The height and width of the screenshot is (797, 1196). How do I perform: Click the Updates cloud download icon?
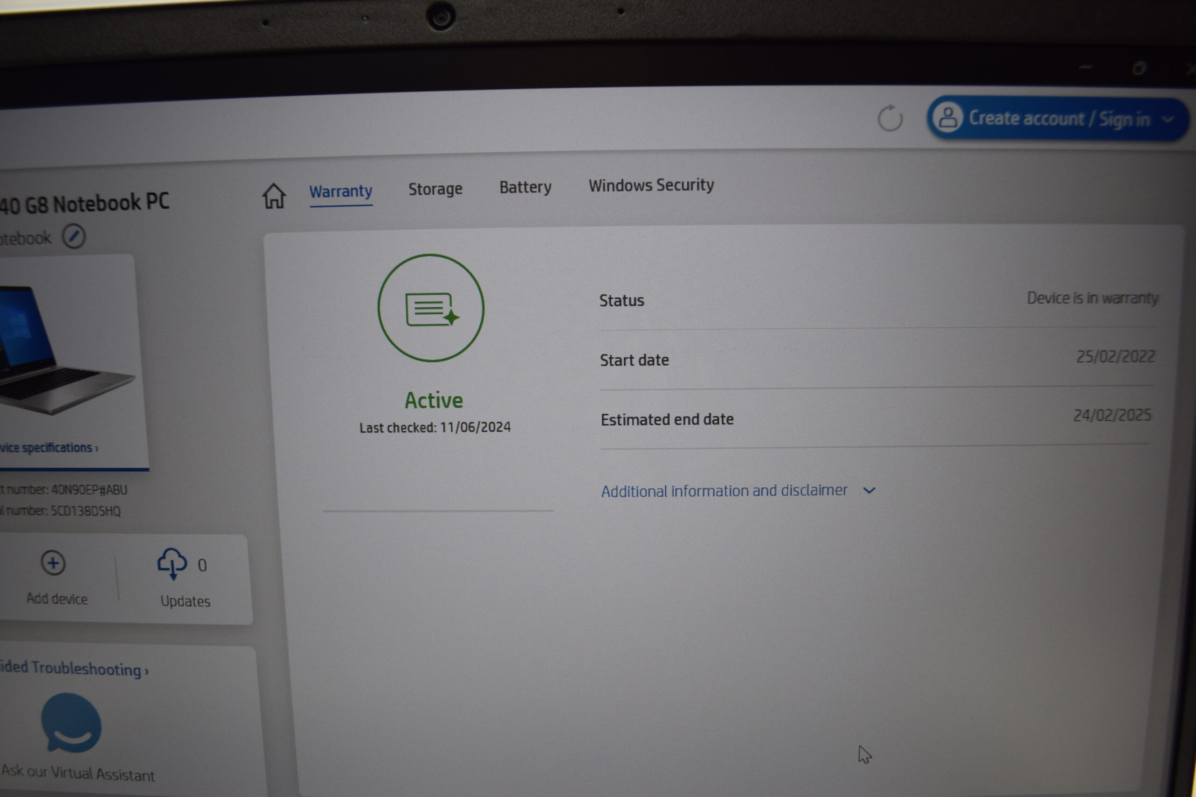[172, 564]
